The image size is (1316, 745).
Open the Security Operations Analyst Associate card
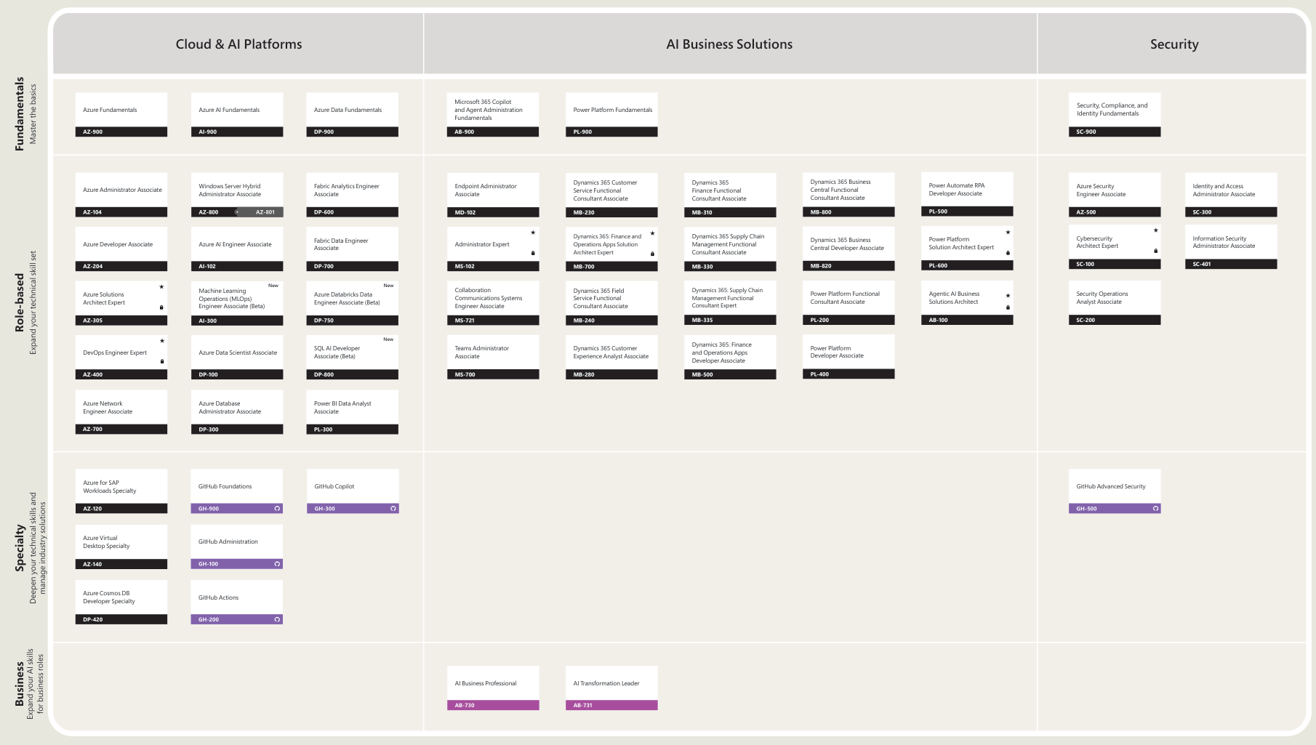tap(1115, 303)
